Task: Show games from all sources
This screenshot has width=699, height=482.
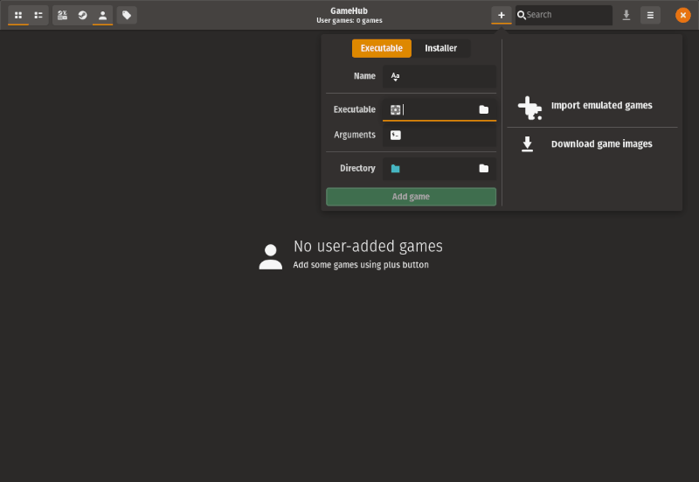Action: tap(62, 15)
